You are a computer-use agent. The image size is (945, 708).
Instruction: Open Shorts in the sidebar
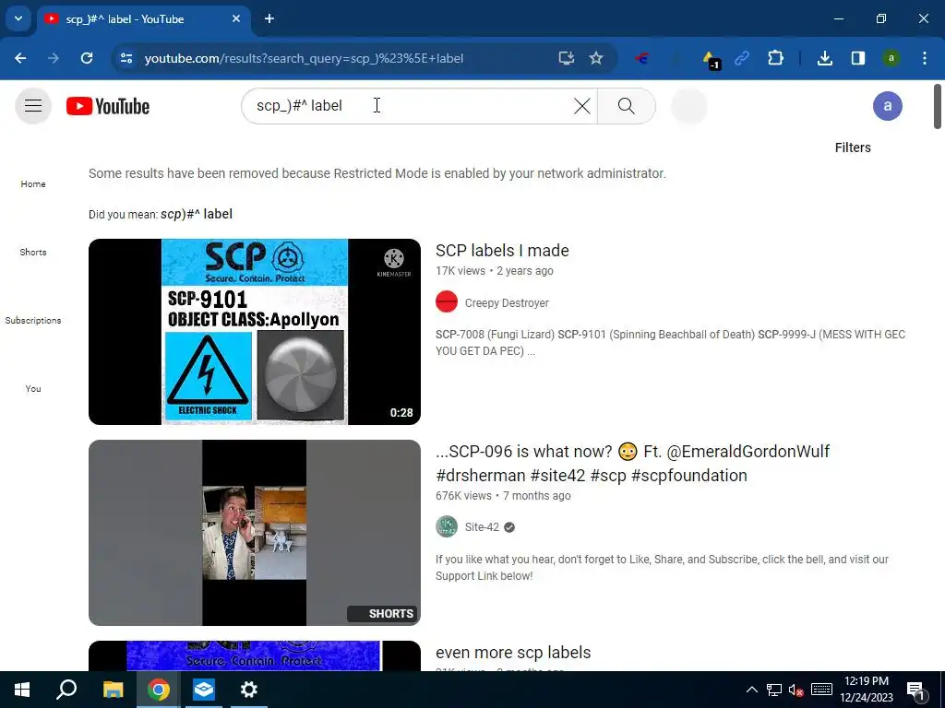(33, 252)
